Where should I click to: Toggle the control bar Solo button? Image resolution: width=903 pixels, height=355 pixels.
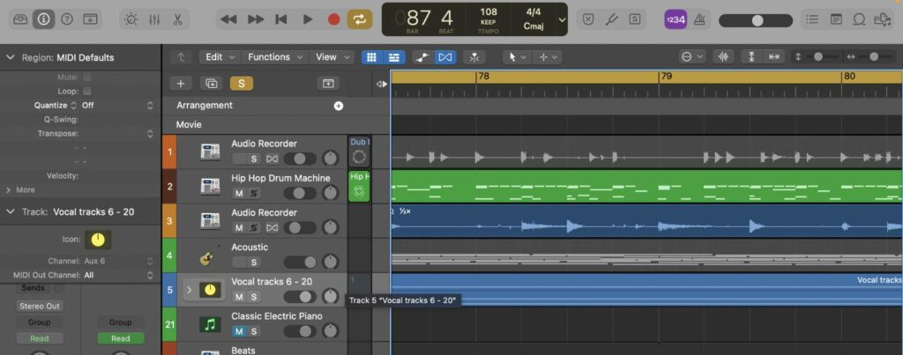pyautogui.click(x=635, y=19)
